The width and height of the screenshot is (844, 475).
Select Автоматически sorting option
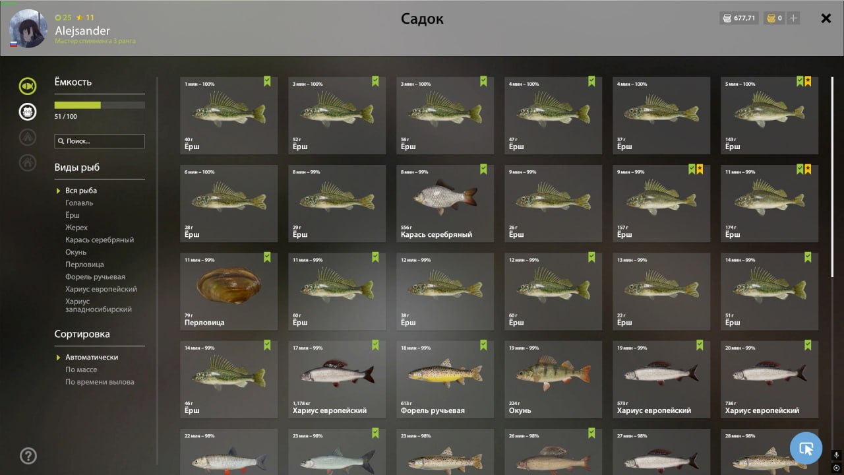[92, 357]
